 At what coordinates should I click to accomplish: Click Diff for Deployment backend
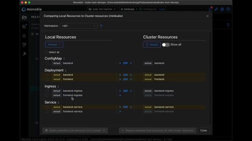click(x=125, y=75)
